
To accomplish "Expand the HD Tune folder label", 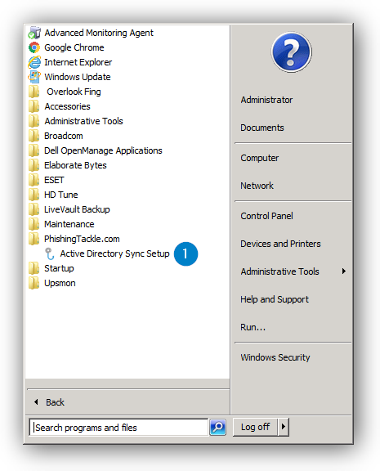I will [x=61, y=195].
